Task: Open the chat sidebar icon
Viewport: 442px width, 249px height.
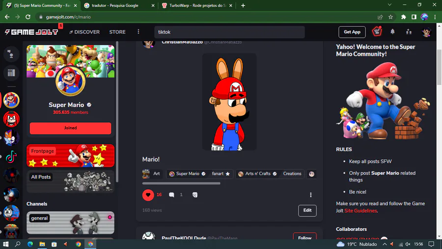Action: 11,54
